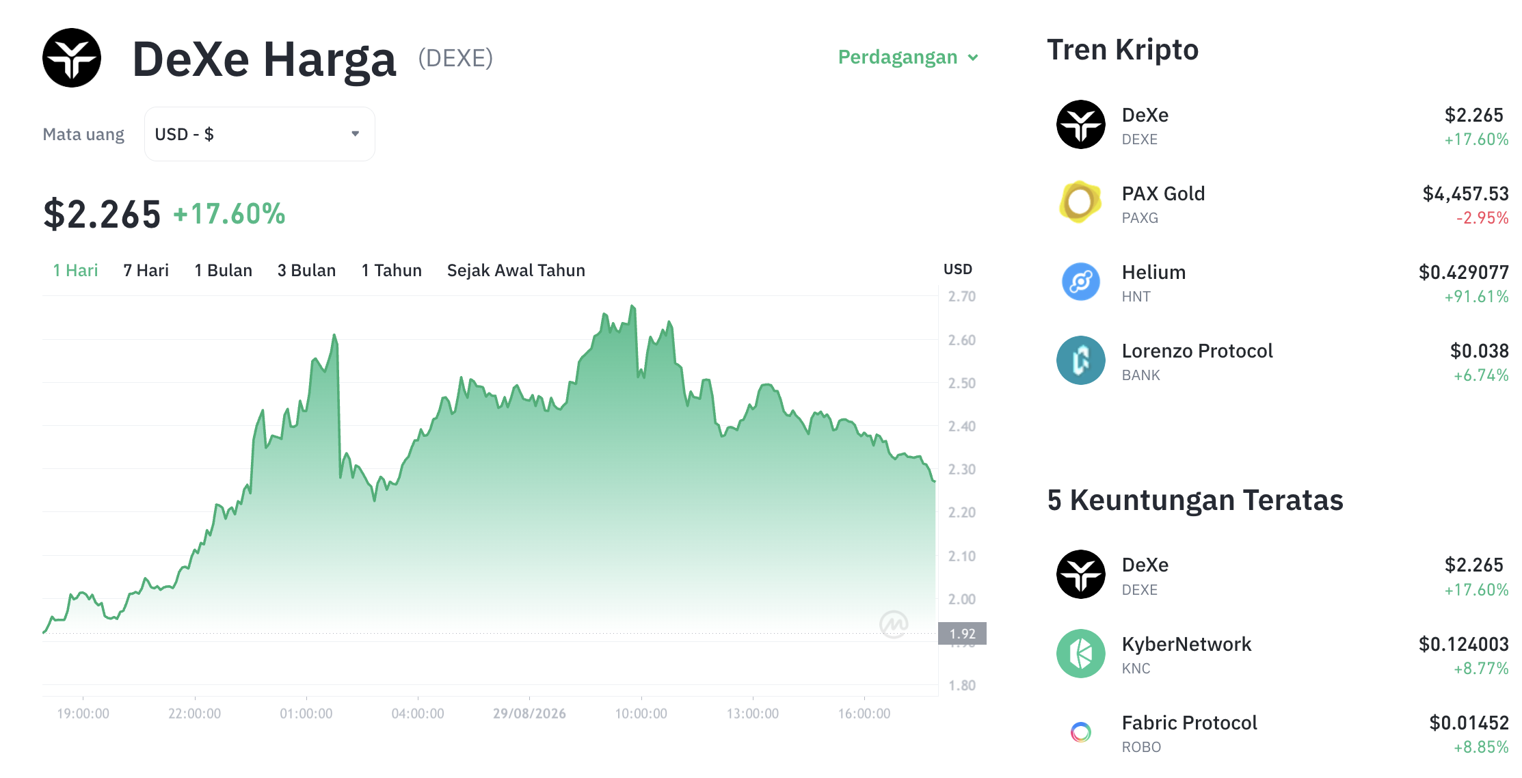Open the PAX Gold name link
1522x778 pixels.
point(1163,193)
